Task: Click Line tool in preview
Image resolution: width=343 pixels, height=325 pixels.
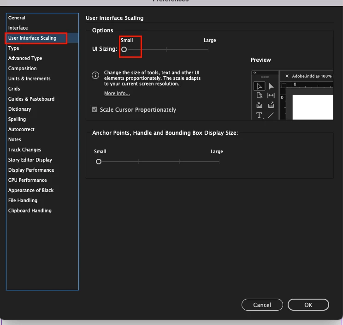Action: click(x=271, y=115)
